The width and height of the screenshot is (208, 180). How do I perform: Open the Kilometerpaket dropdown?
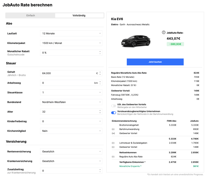tap(71, 43)
